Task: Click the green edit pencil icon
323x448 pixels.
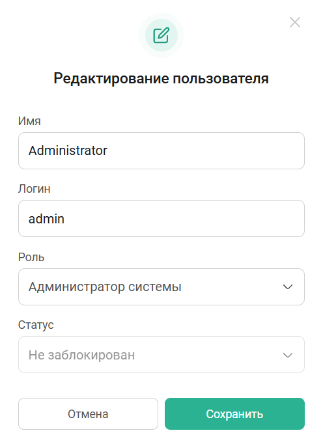Action: [x=161, y=35]
